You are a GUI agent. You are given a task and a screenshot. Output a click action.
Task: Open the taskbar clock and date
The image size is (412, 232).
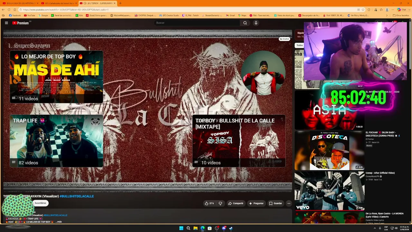pos(404,228)
